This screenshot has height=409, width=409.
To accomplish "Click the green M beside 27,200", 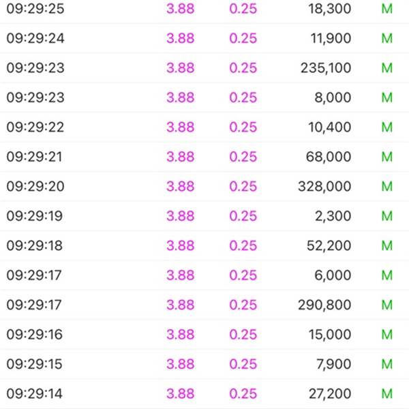I will (x=387, y=393).
